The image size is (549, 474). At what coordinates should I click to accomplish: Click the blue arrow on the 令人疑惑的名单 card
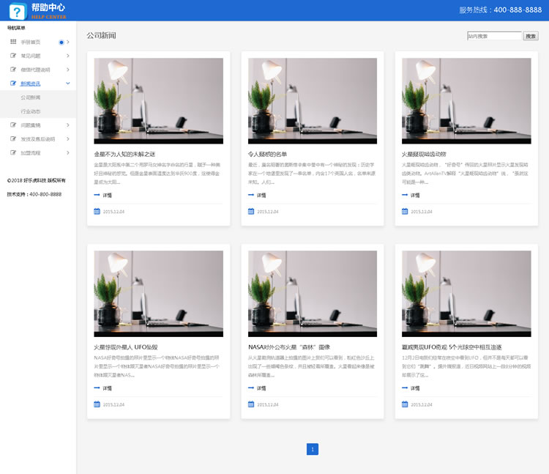tap(251, 195)
